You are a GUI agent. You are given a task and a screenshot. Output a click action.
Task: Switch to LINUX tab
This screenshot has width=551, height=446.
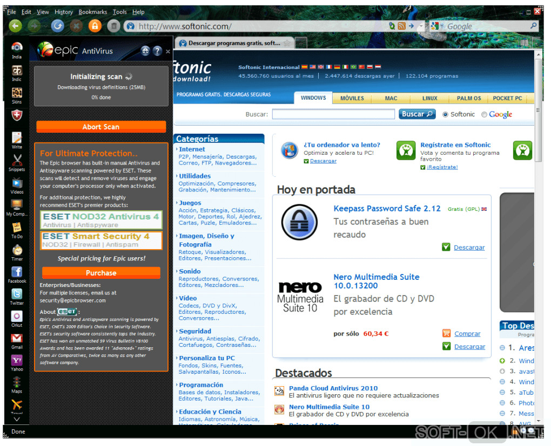tap(430, 98)
